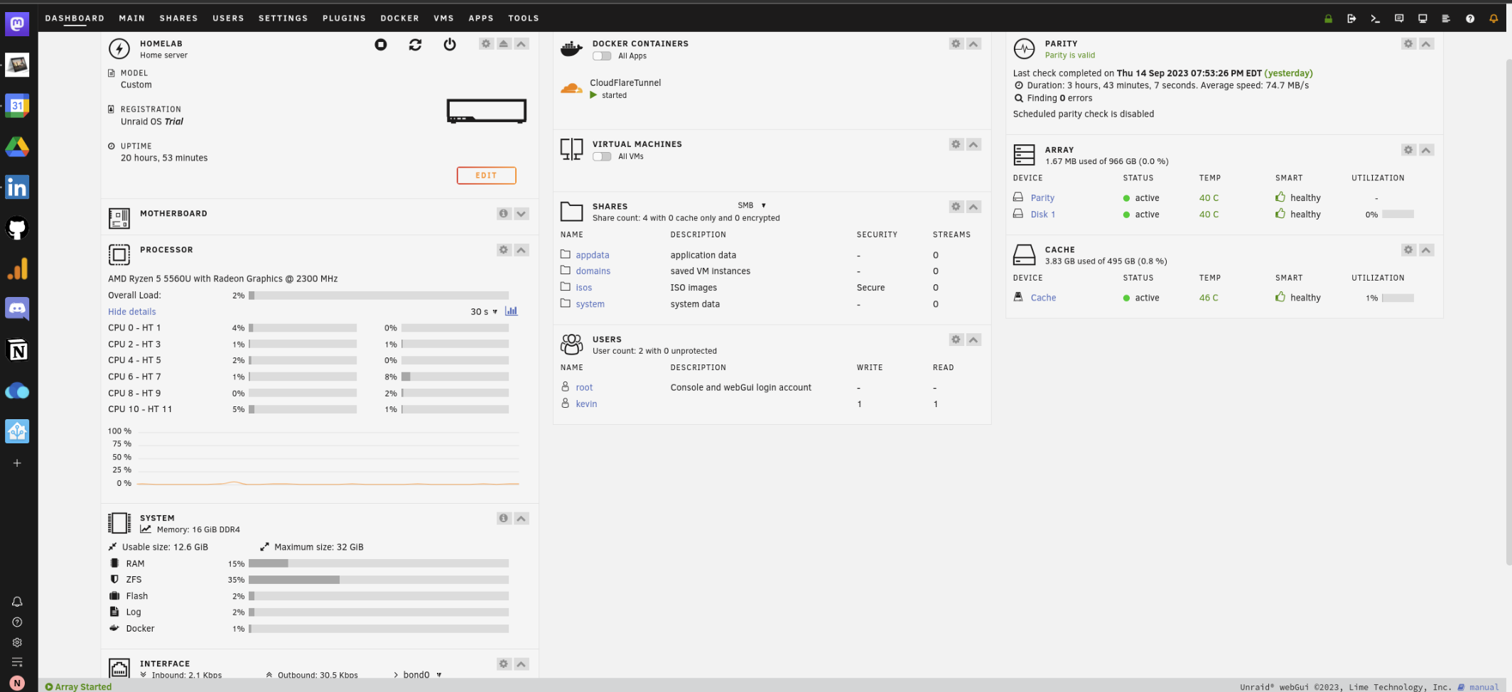
Task: Toggle the All VMs switch
Action: [x=602, y=156]
